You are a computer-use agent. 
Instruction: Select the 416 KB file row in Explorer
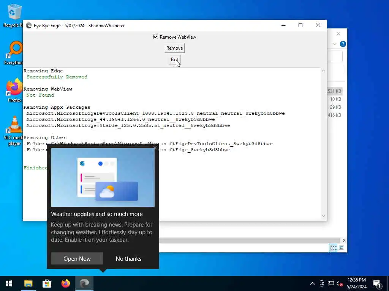click(x=334, y=115)
